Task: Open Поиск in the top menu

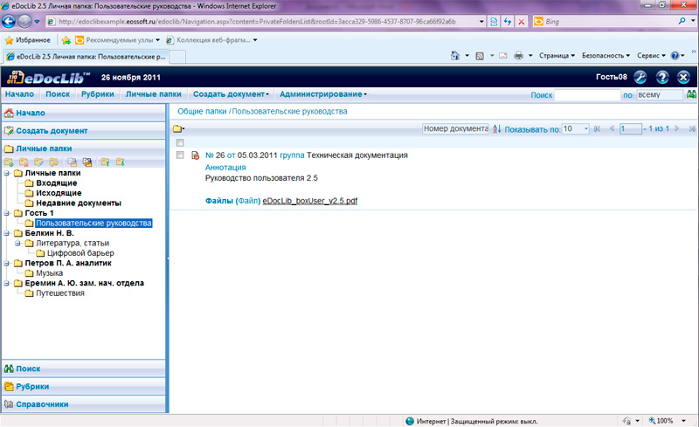Action: [58, 94]
